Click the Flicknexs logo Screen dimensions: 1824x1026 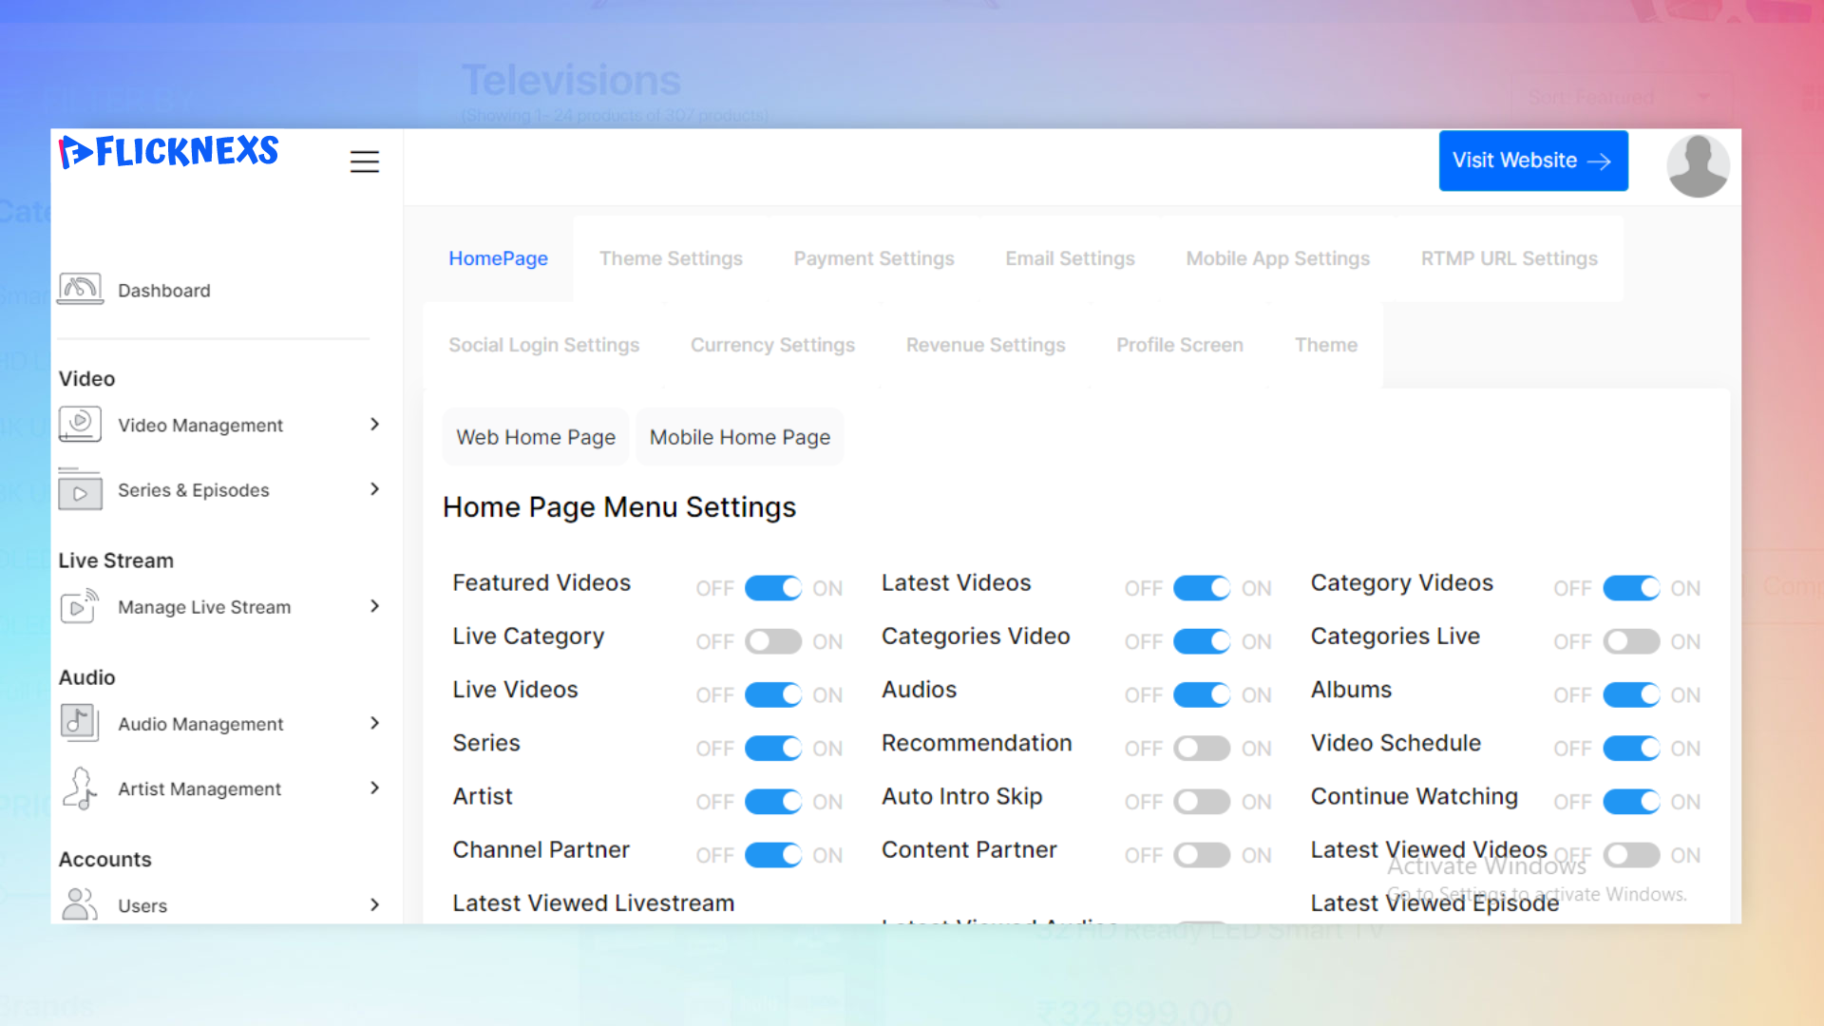click(168, 151)
